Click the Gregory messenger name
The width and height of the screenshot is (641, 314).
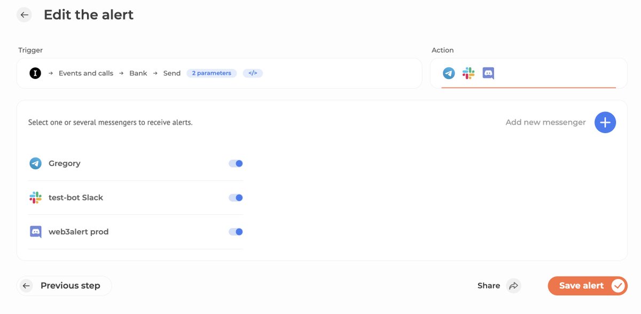(x=65, y=163)
